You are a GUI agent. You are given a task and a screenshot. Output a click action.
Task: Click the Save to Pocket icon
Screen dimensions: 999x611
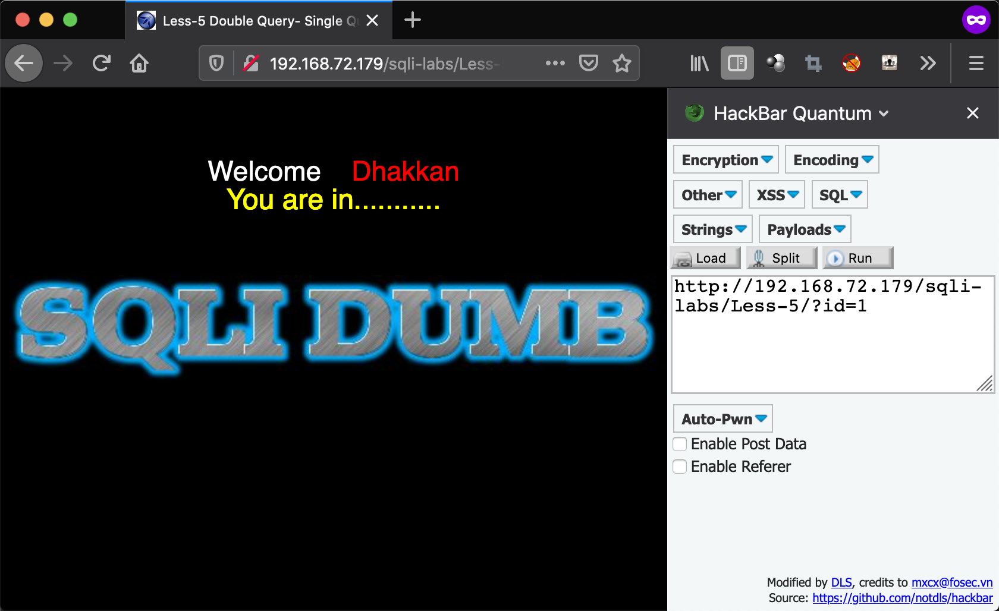[x=588, y=63]
